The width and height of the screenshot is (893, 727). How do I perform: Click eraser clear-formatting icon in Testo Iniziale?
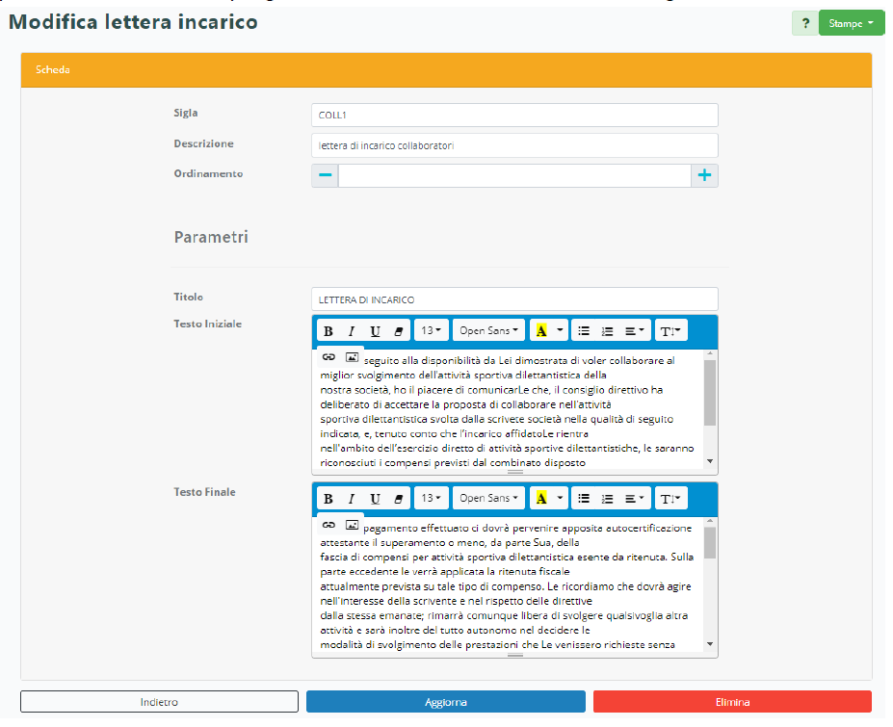pos(398,331)
